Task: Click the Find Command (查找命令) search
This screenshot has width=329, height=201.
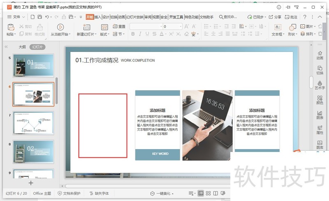Action: [x=228, y=17]
